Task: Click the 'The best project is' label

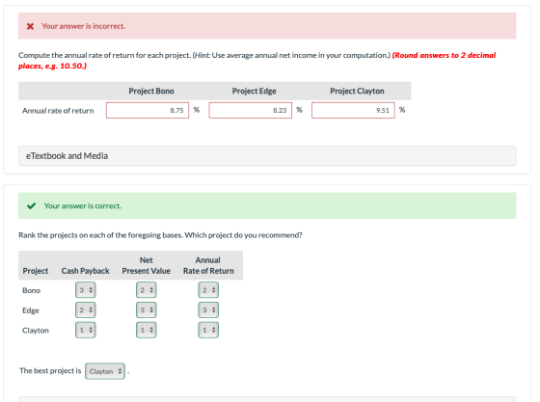Action: click(x=50, y=371)
